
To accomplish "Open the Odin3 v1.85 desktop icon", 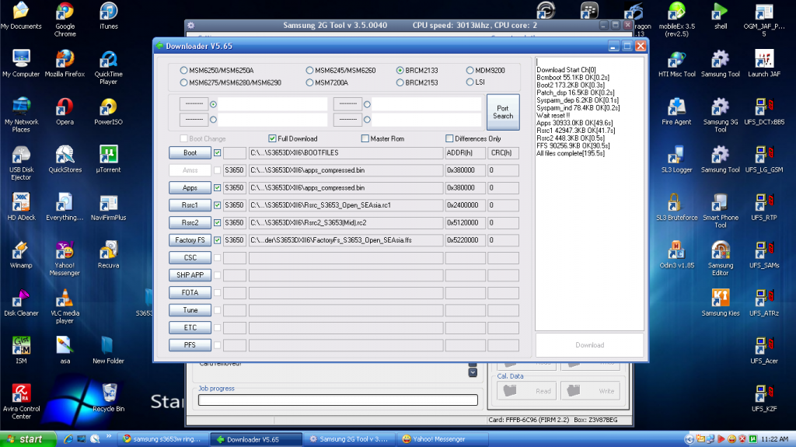I will click(677, 254).
